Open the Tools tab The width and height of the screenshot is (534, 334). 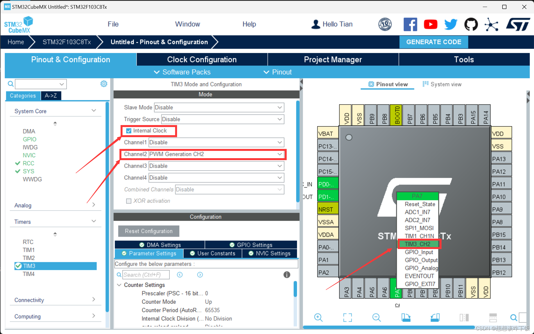[x=464, y=59]
